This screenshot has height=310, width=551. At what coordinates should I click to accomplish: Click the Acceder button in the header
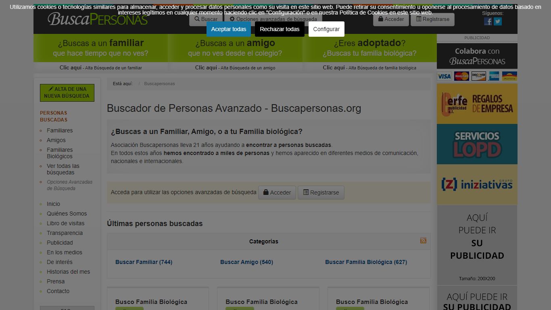point(391,19)
